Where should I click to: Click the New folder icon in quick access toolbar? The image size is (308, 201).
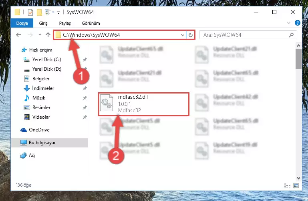pos(39,12)
